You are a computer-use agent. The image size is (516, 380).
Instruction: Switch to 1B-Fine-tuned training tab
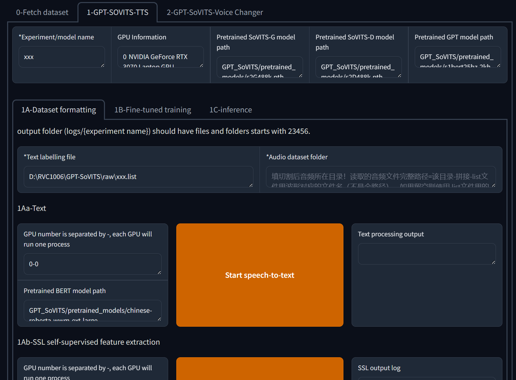click(153, 110)
